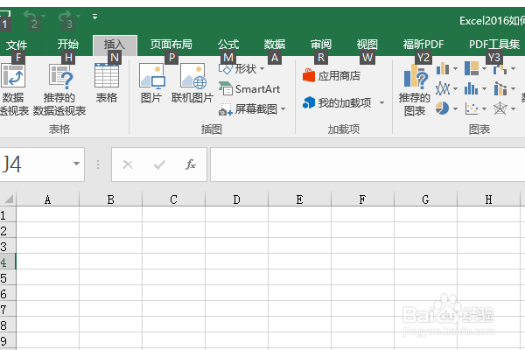Image resolution: width=525 pixels, height=350 pixels.
Task: Click the statistic histogram chart icon
Action: 471,88
